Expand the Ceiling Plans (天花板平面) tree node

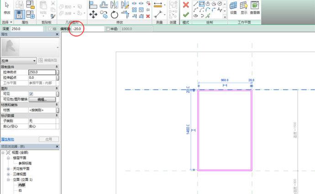click(8, 168)
